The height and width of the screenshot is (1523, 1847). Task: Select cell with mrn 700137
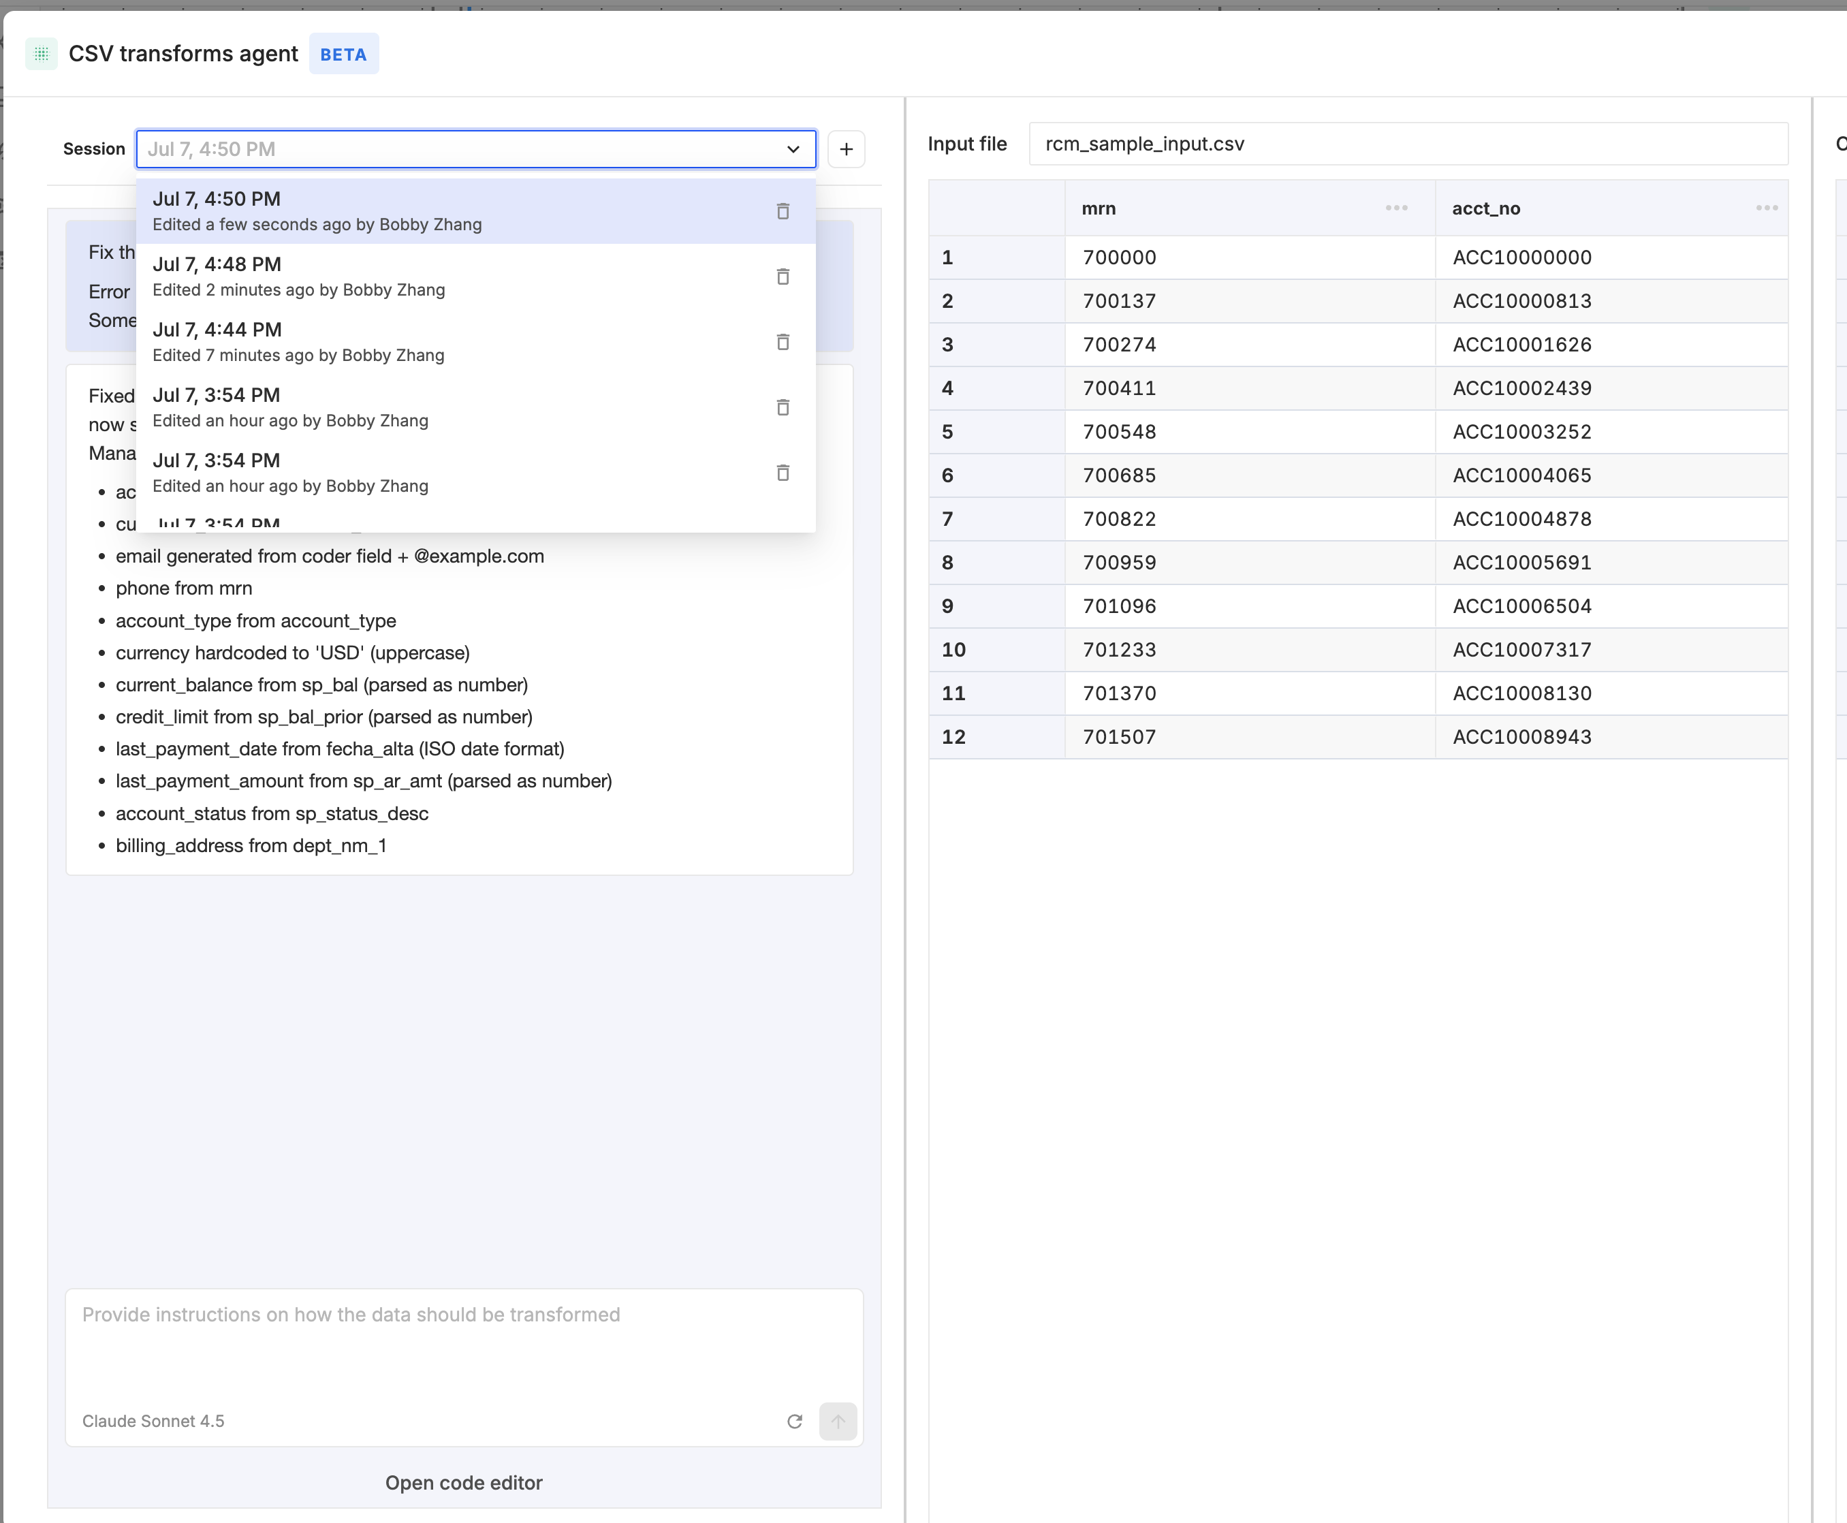point(1250,301)
